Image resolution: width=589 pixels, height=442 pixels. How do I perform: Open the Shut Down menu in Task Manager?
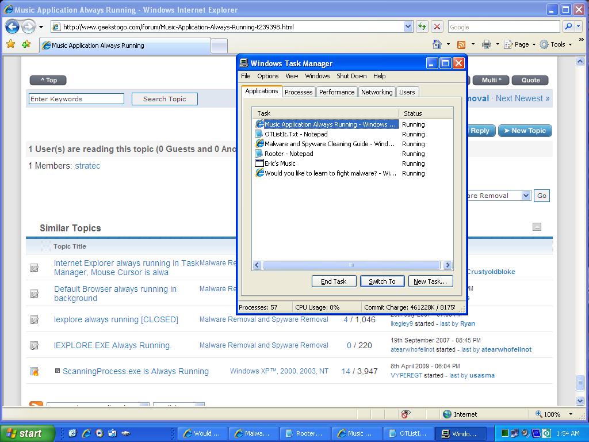coord(351,76)
